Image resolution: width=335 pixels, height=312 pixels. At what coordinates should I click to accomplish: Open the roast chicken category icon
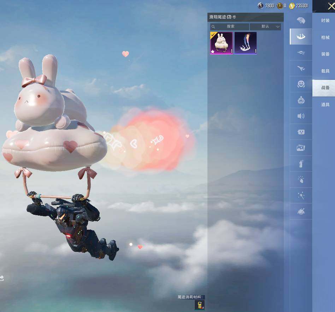pyautogui.click(x=301, y=211)
